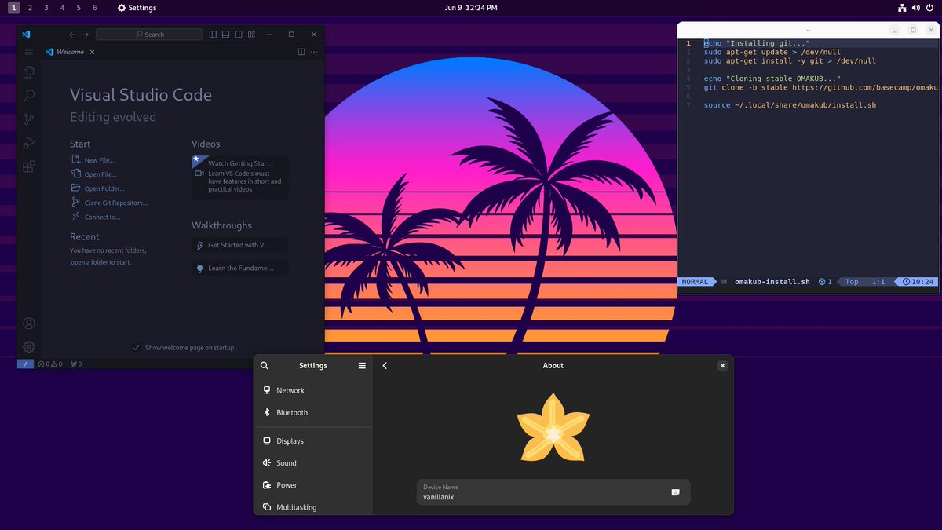This screenshot has height=530, width=942.
Task: Click the 10:24 clock in terminal status line
Action: click(918, 282)
